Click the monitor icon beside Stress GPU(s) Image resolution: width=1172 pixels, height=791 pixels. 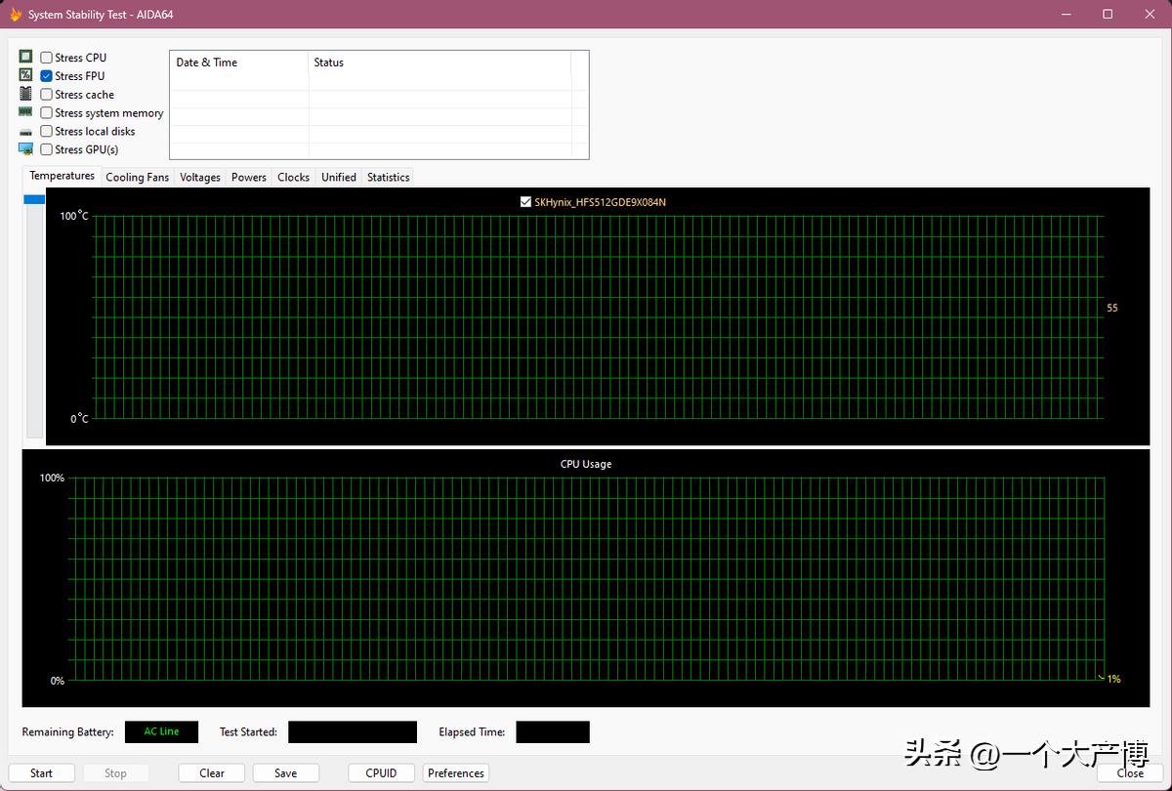coord(25,149)
